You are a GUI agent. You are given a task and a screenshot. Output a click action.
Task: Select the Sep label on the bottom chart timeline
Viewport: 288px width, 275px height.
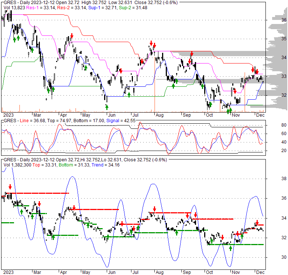[186, 272]
